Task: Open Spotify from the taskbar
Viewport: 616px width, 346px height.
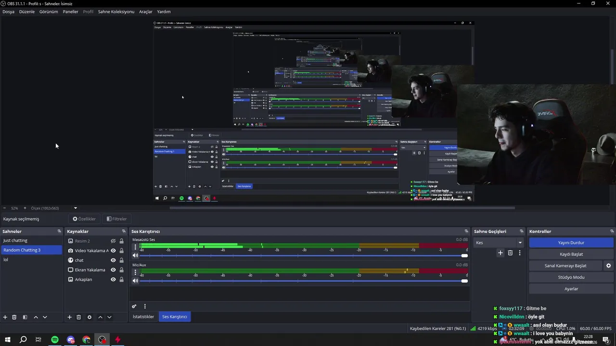Action: point(55,340)
